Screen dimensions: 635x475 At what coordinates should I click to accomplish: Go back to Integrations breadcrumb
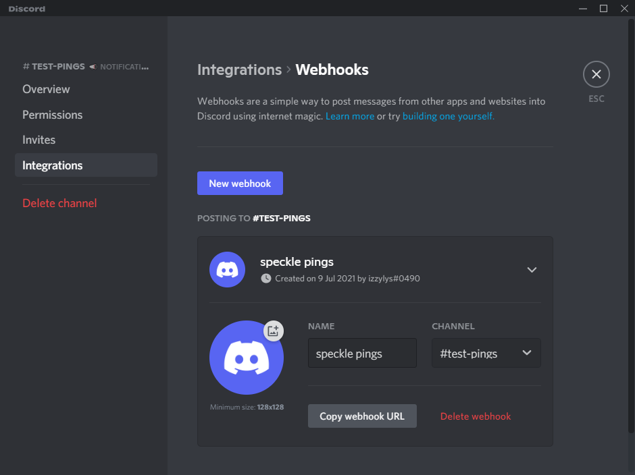coord(239,69)
